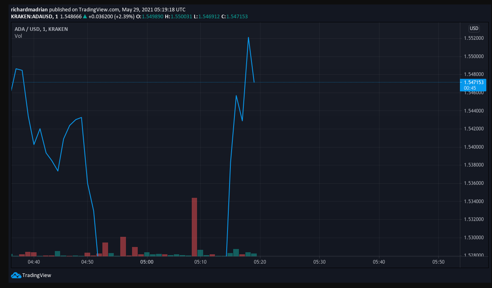
Task: Click the low value L:1.546912
Action: click(x=206, y=17)
